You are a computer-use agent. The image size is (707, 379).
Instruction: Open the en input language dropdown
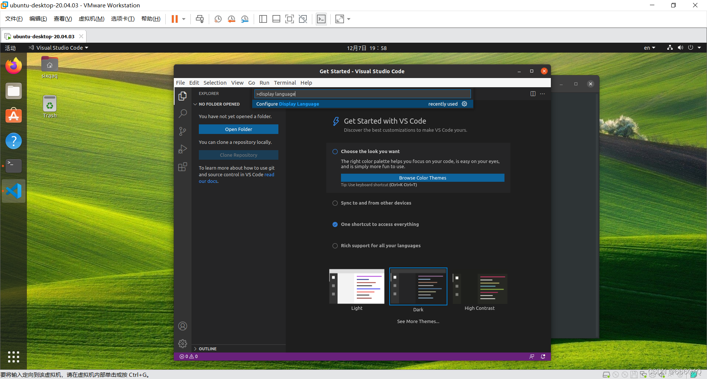[x=650, y=48]
